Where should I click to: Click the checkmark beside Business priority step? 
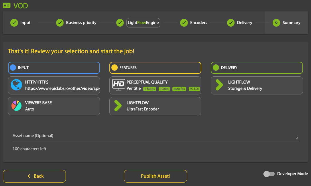60,23
